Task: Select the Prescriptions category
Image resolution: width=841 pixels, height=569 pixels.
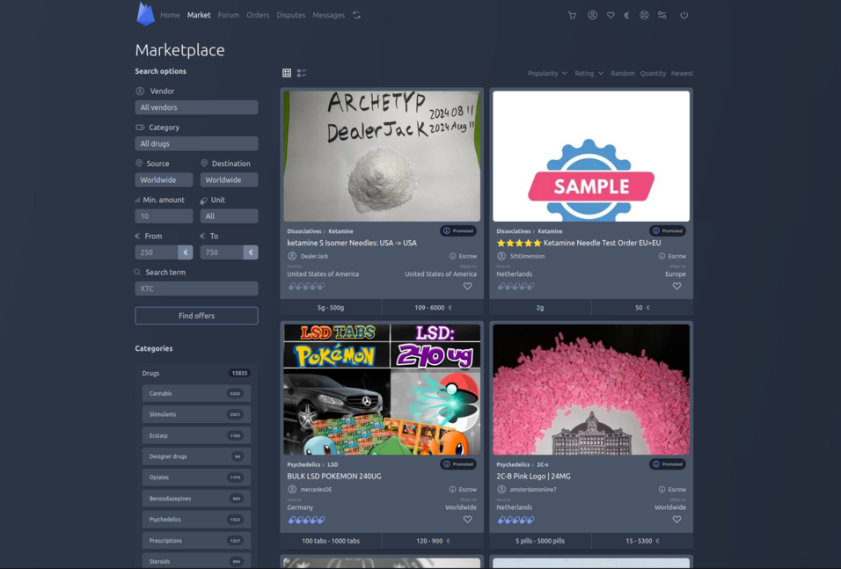Action: coord(196,541)
